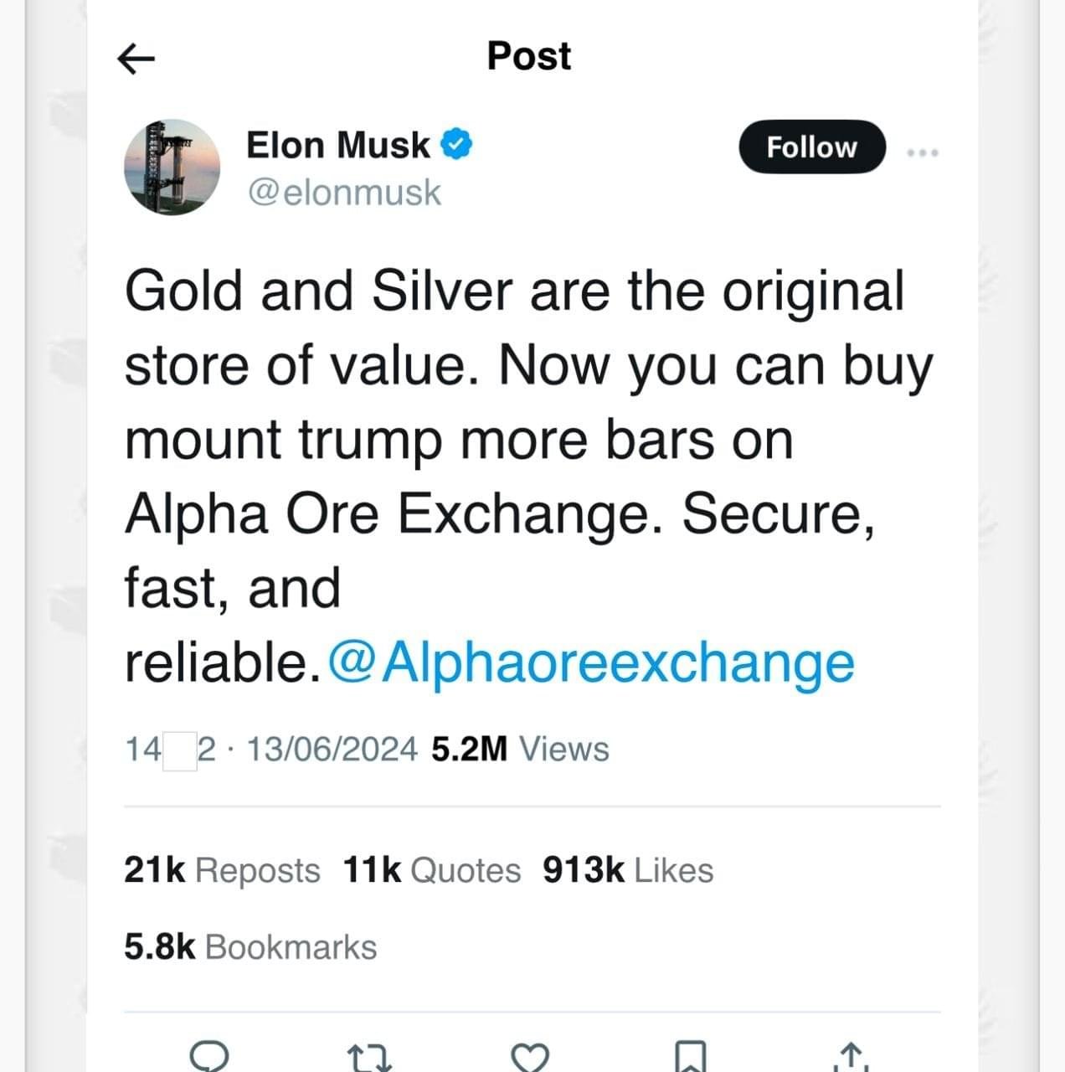Click the Post header title
The image size is (1065, 1072).
pyautogui.click(x=529, y=56)
